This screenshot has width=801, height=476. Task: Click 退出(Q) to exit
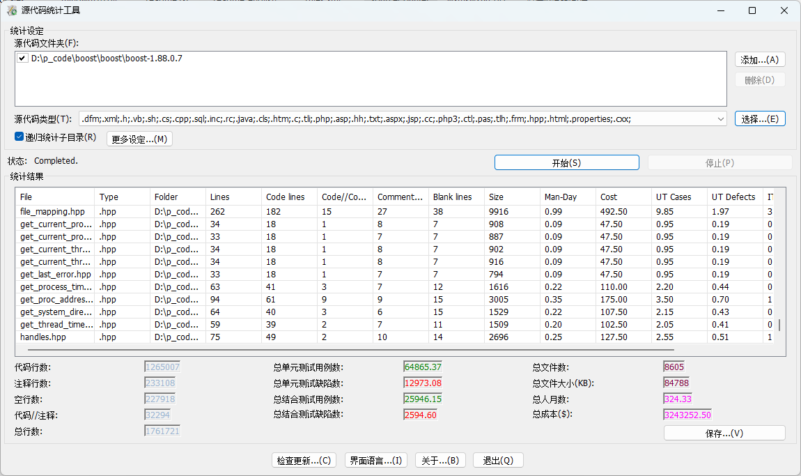tap(497, 461)
